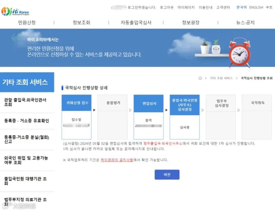This screenshot has width=275, height=211.
Task: Open 마이페이지 from the top bar
Action: (x=186, y=7)
